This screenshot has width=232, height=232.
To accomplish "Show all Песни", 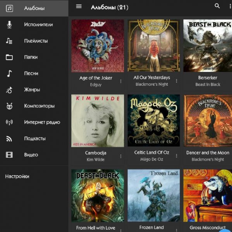I will coord(34,73).
